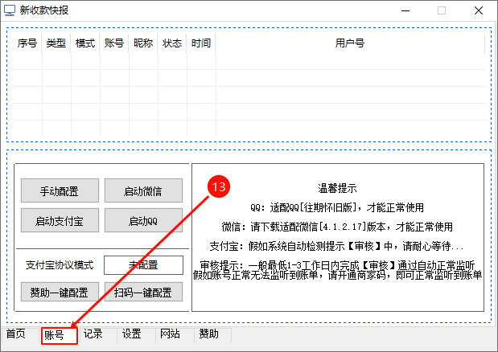Click the 手动配置 button
Viewport: 498px width, 352px height.
60,191
